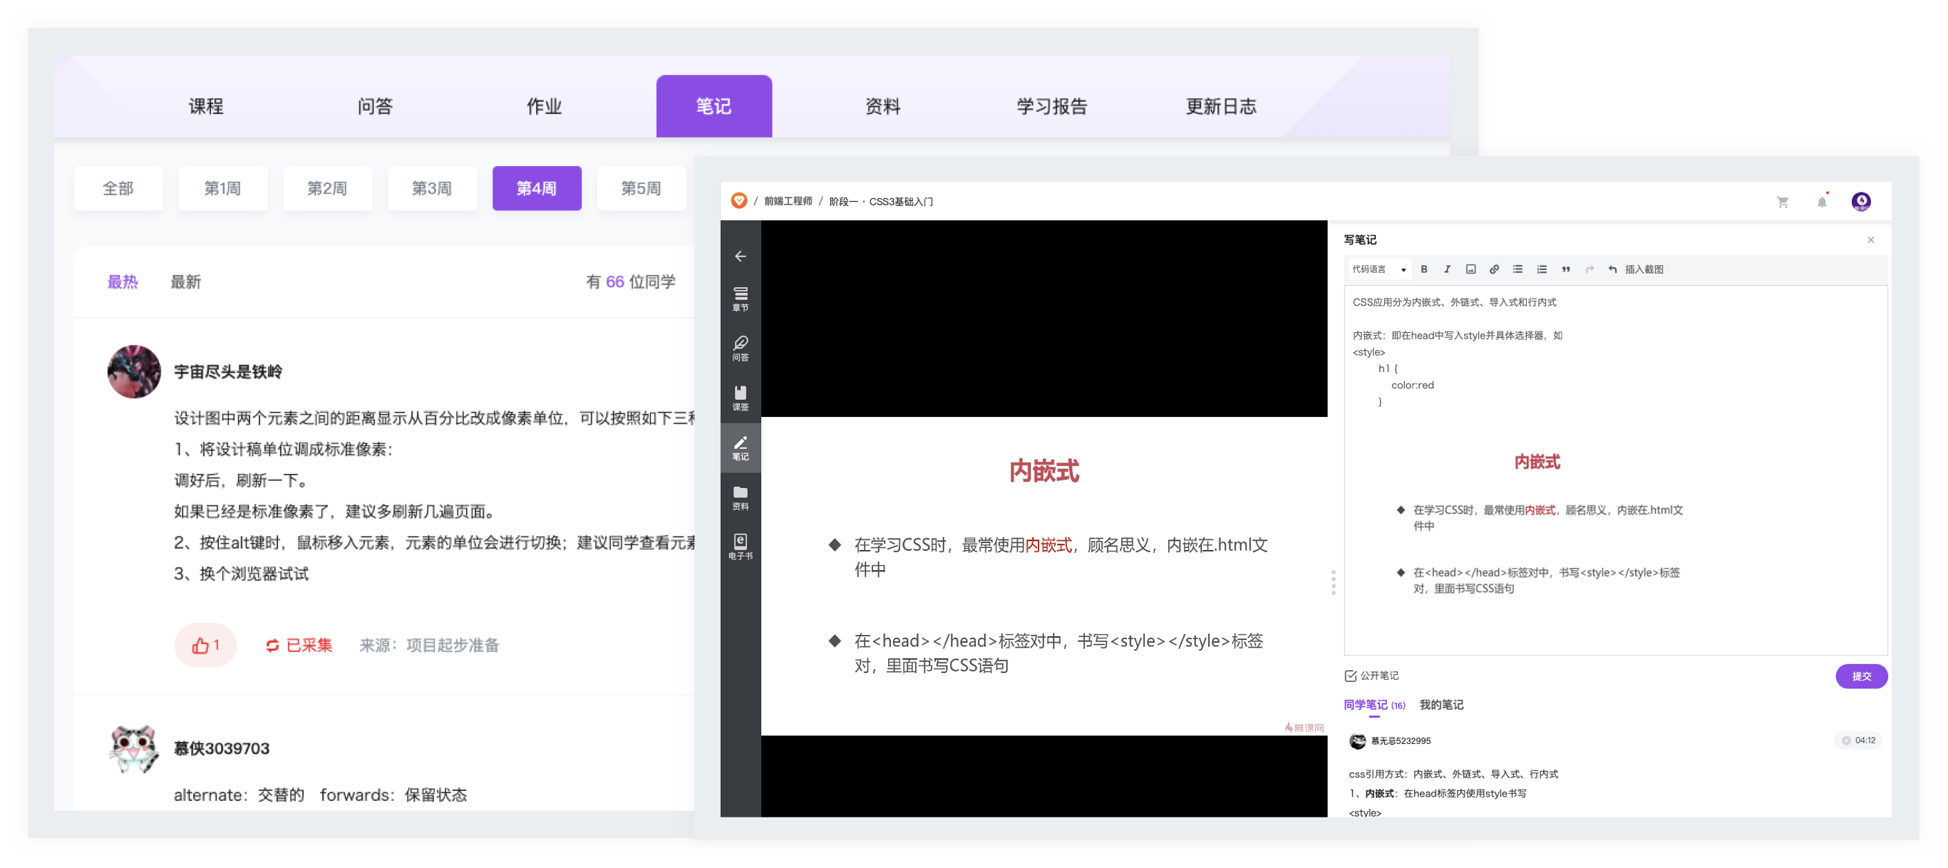Toggle bold formatting in note editor
Screen dimensions: 1948x868
click(x=1424, y=269)
